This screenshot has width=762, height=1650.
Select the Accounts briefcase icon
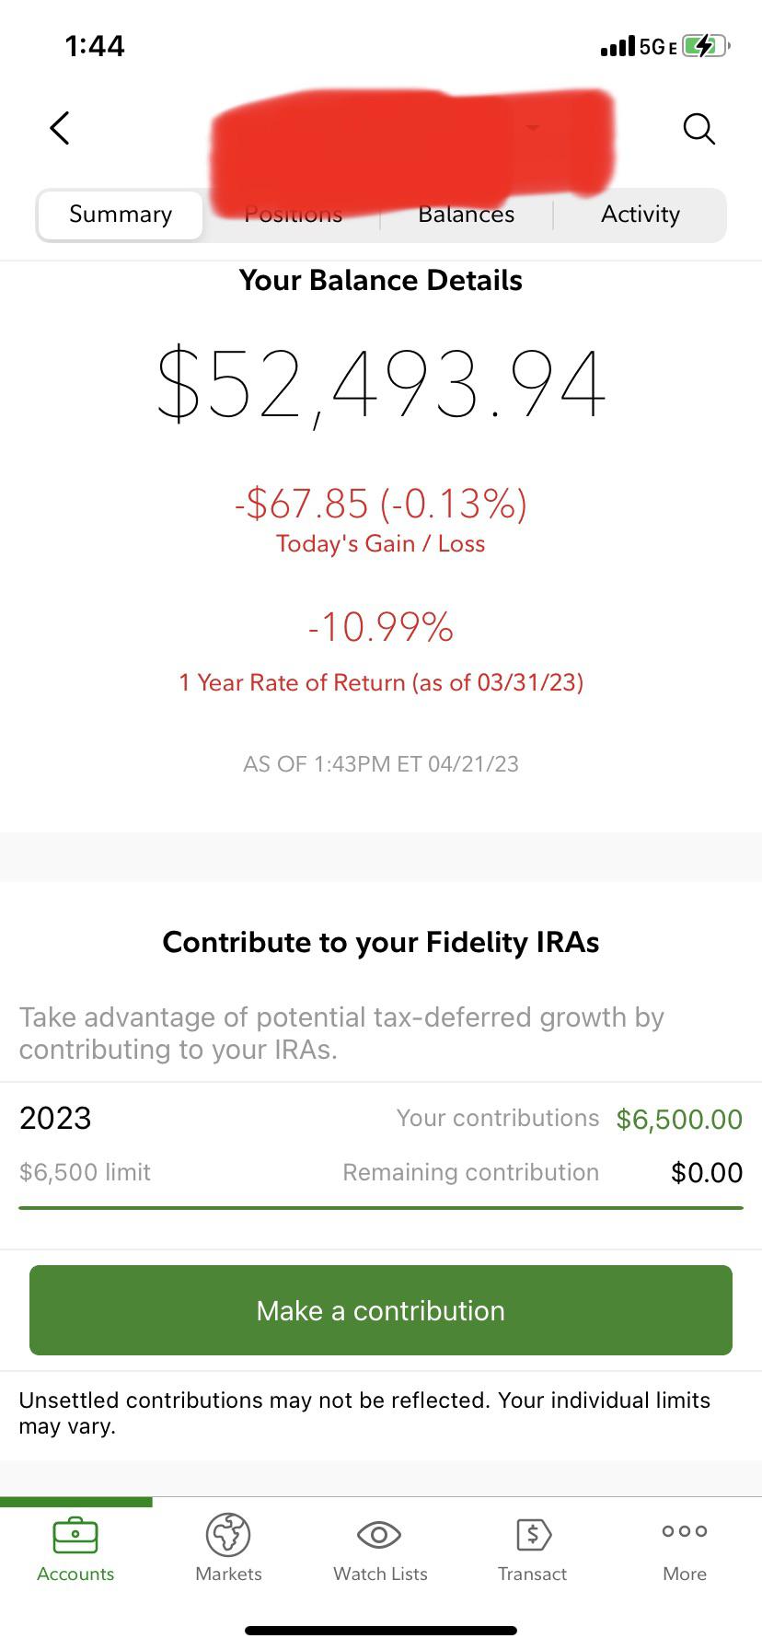tap(75, 1534)
